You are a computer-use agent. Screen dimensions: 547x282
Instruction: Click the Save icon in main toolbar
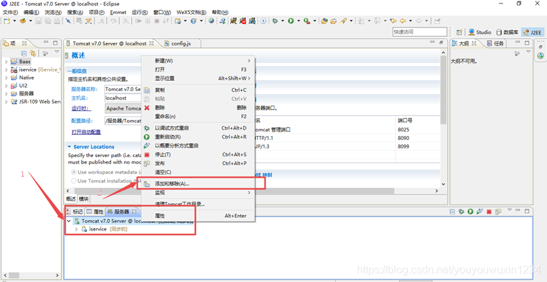(x=39, y=21)
